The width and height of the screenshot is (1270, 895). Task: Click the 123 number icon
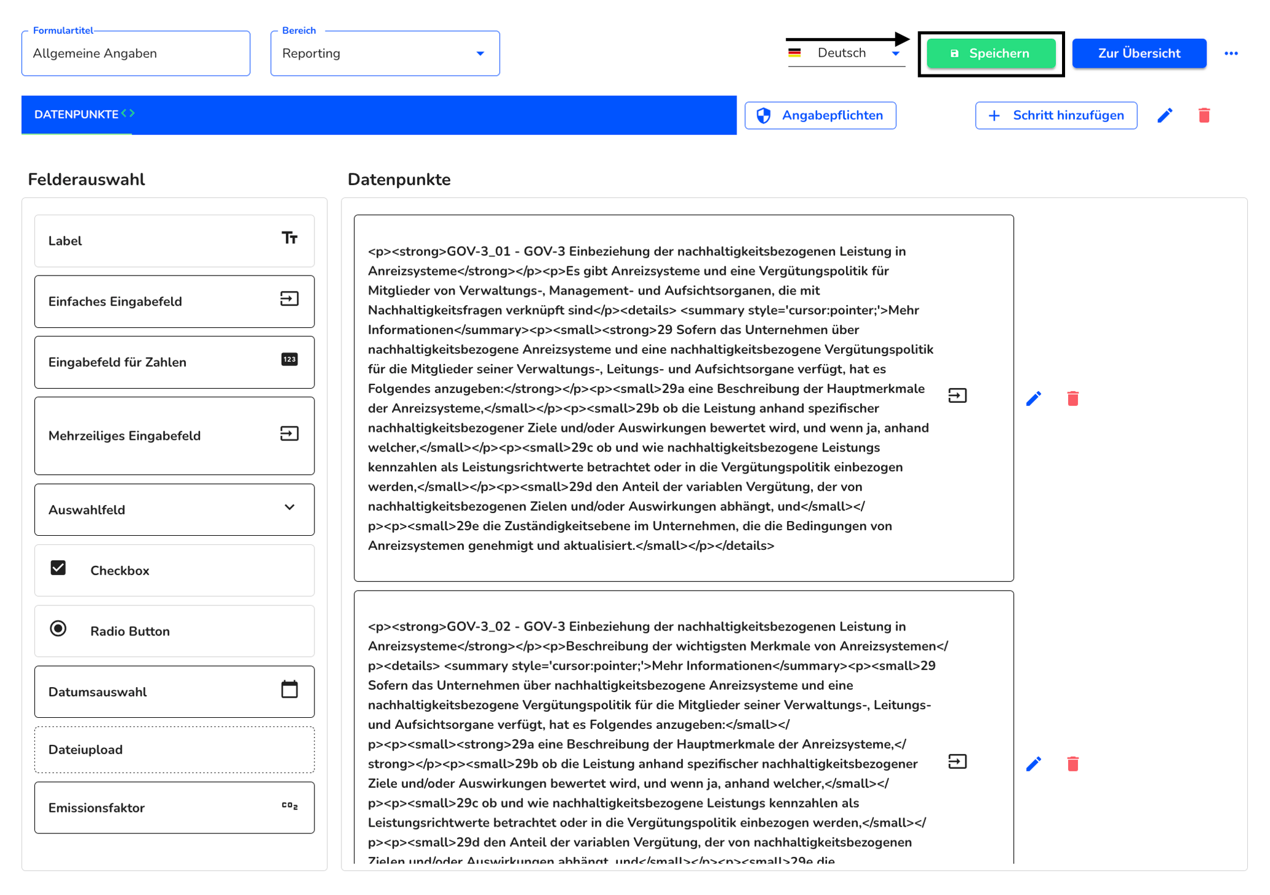pos(289,359)
